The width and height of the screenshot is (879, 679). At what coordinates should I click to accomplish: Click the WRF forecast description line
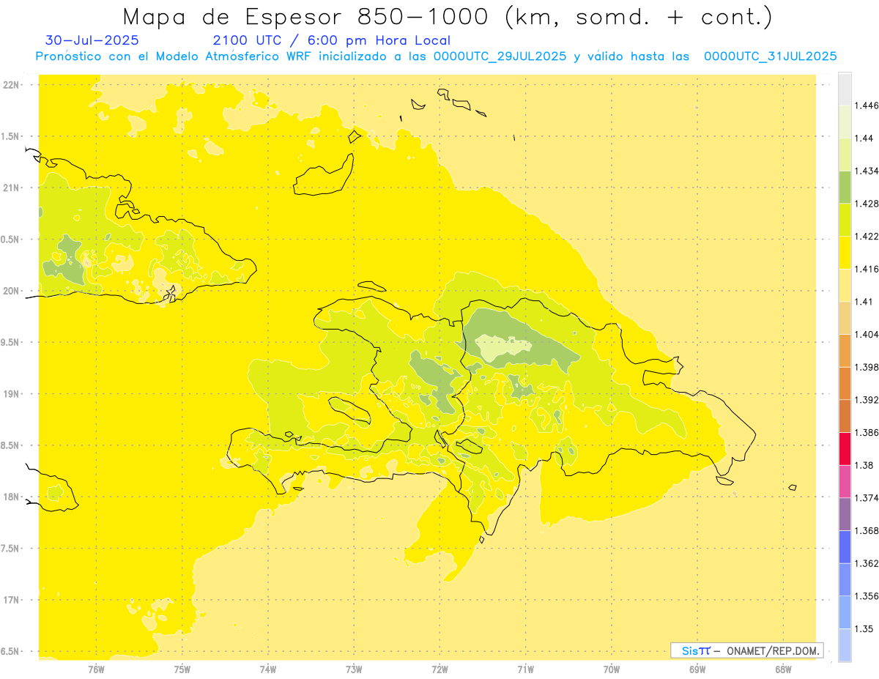(x=437, y=56)
